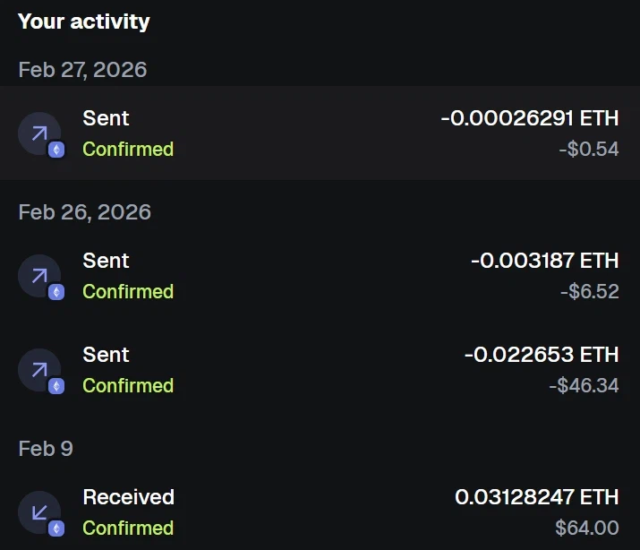Click the -$46.34 fiat value
The height and width of the screenshot is (550, 640).
click(x=583, y=386)
